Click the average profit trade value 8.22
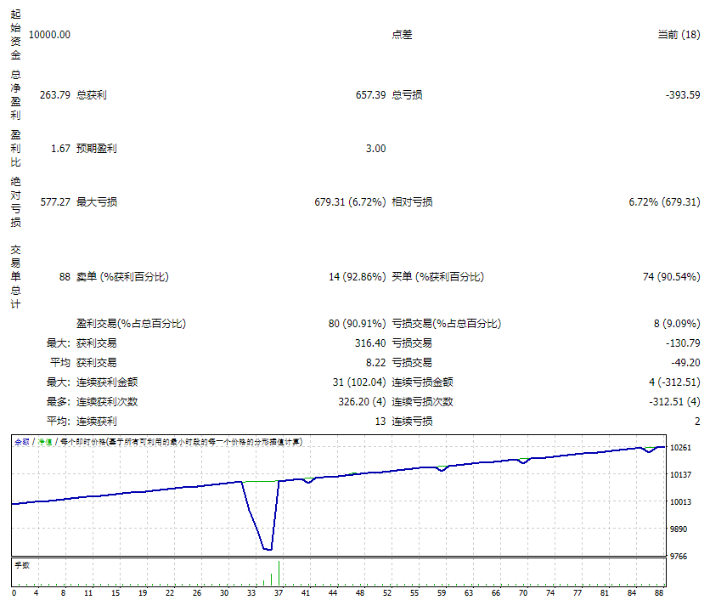The width and height of the screenshot is (710, 600). 376,363
